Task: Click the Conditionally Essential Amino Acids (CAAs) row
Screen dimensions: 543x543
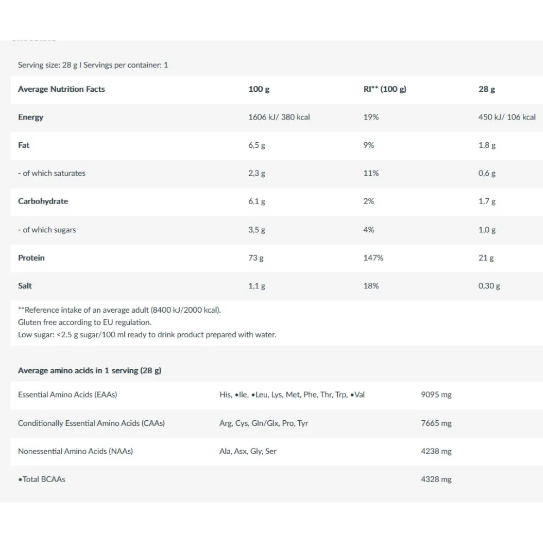Action: pos(277,423)
